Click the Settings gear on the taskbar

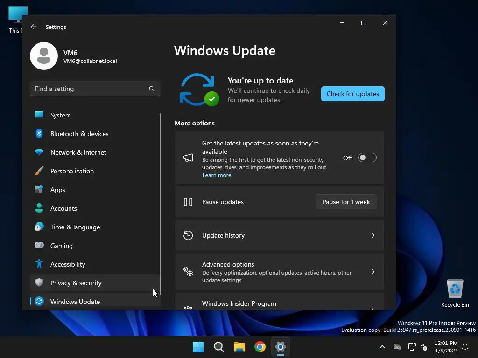(x=281, y=347)
